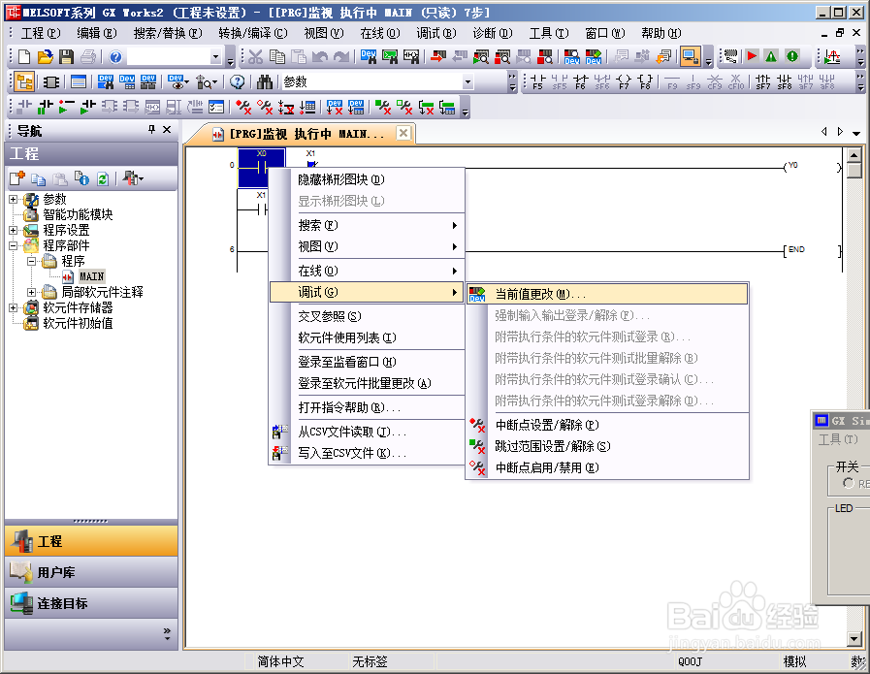
Task: Click the 工程 navigation pane button
Action: [x=91, y=541]
